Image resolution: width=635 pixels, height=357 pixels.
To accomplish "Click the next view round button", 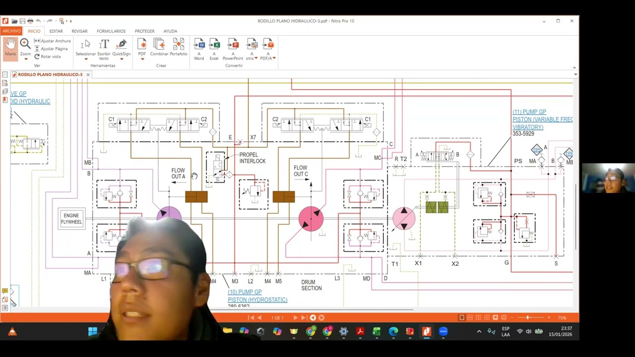I will pos(321,317).
